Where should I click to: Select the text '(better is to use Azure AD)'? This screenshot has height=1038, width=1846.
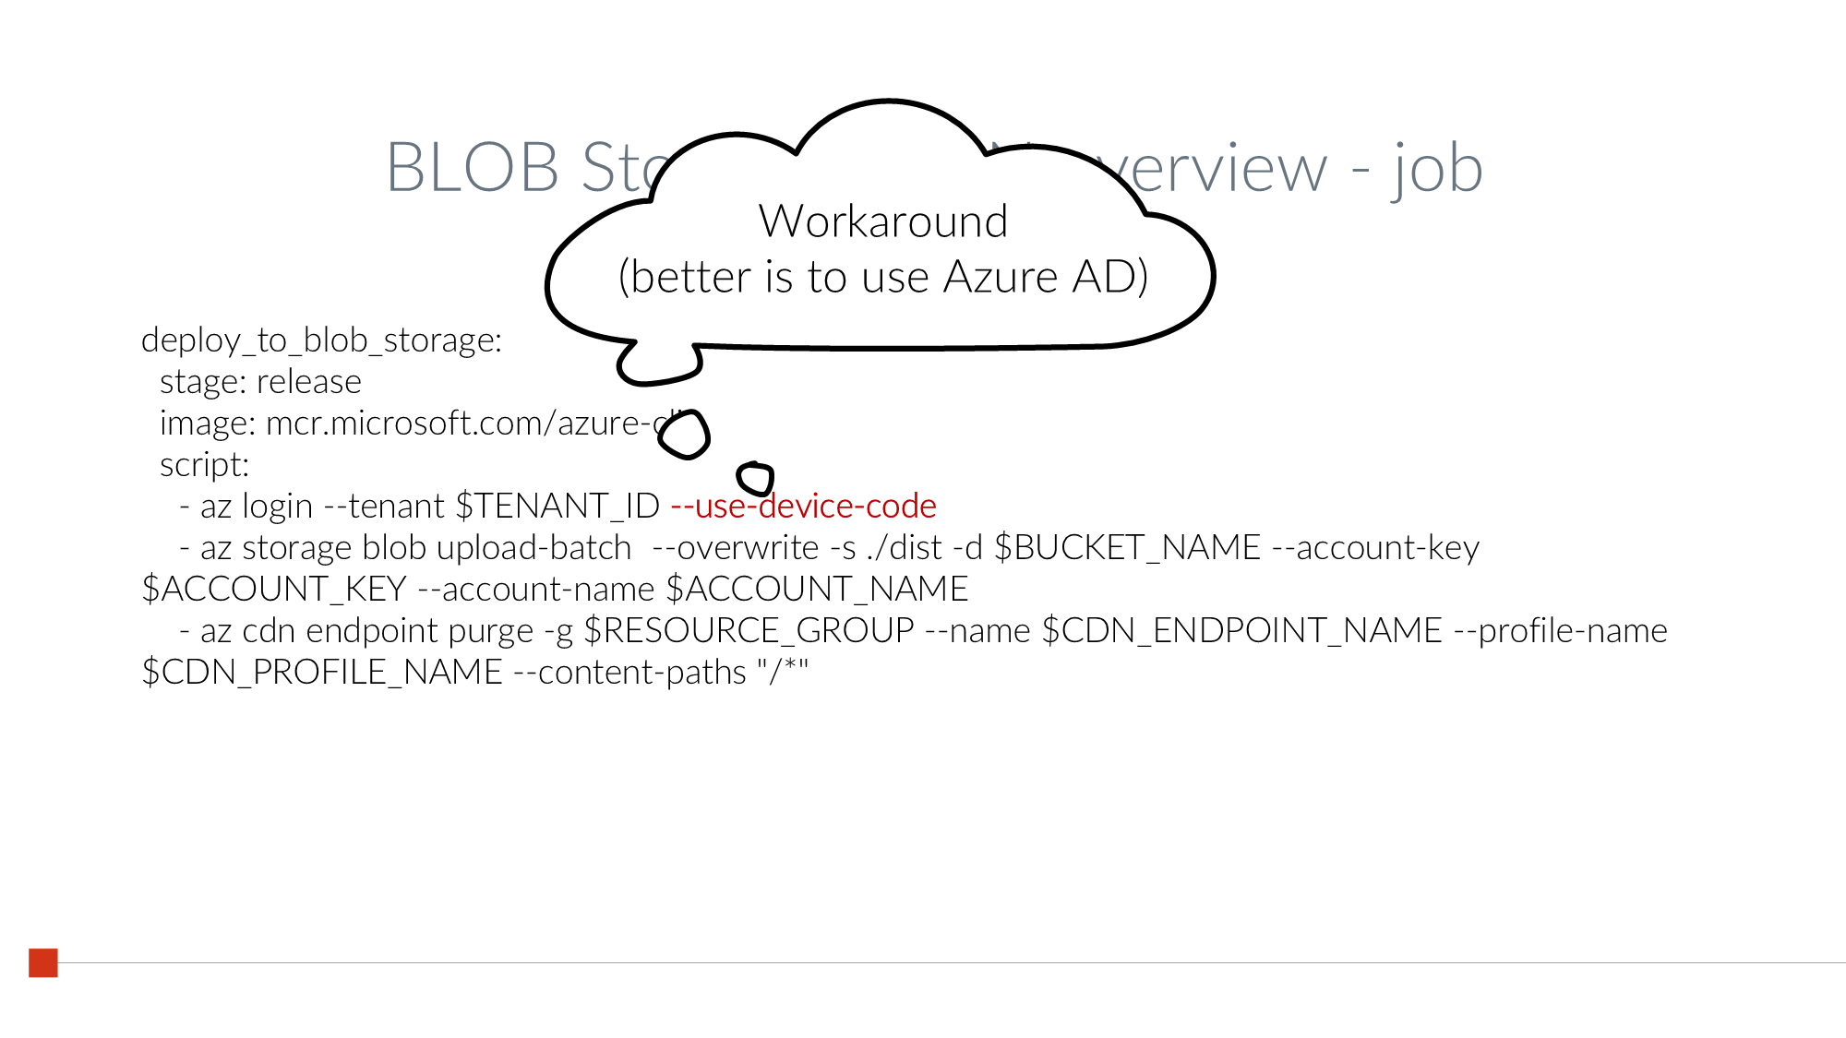[x=882, y=277]
